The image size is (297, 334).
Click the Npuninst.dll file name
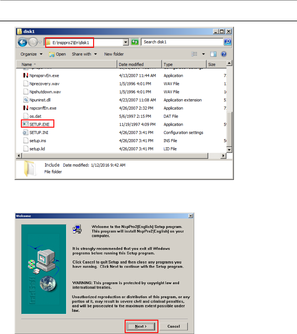pyautogui.click(x=40, y=100)
